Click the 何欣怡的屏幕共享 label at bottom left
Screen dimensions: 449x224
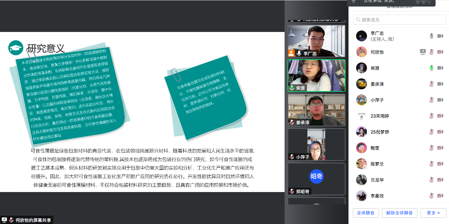[33, 220]
